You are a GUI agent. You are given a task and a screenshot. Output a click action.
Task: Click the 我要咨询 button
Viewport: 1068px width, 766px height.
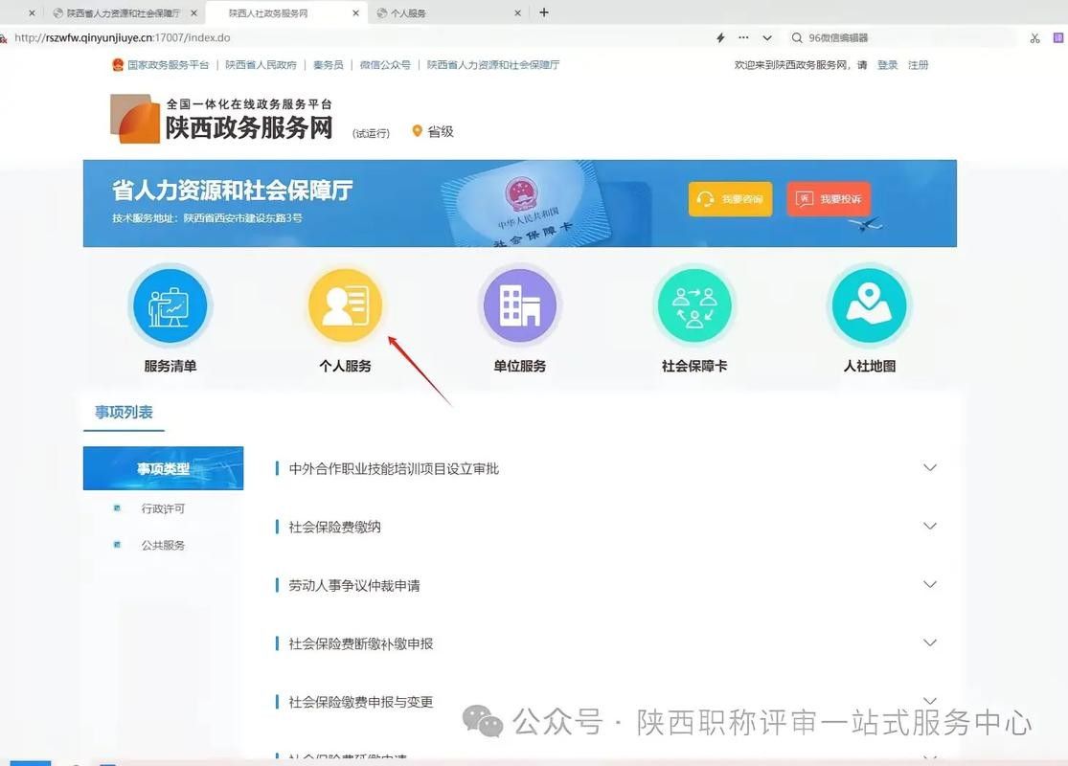[x=730, y=199]
